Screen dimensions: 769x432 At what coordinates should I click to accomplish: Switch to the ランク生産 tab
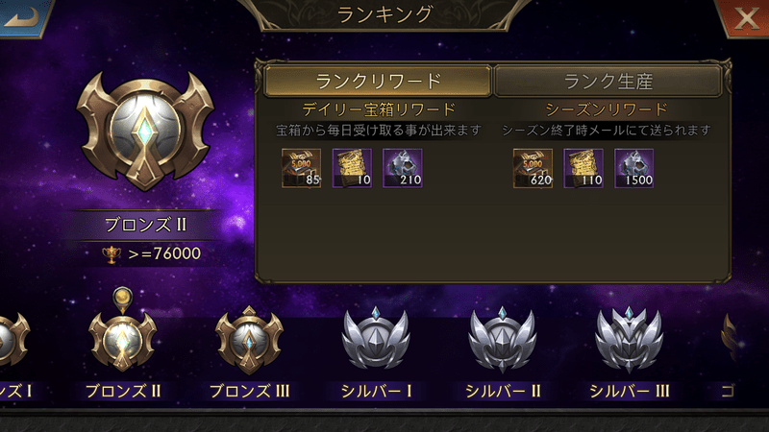pos(608,81)
